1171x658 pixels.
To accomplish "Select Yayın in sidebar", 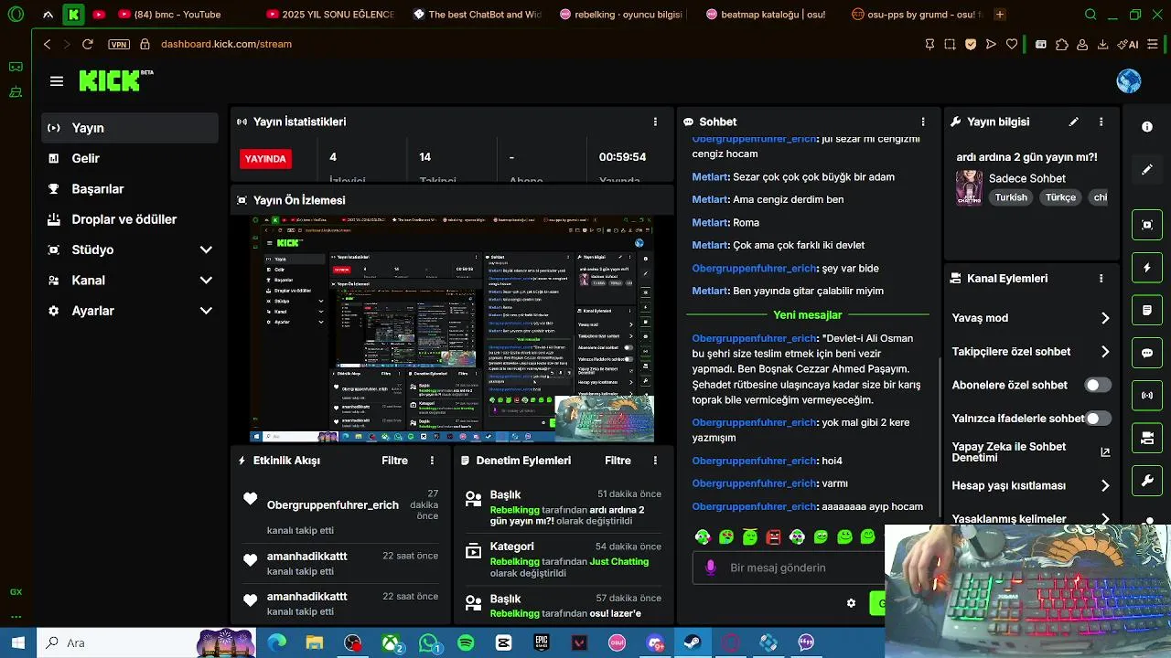I will (x=130, y=128).
